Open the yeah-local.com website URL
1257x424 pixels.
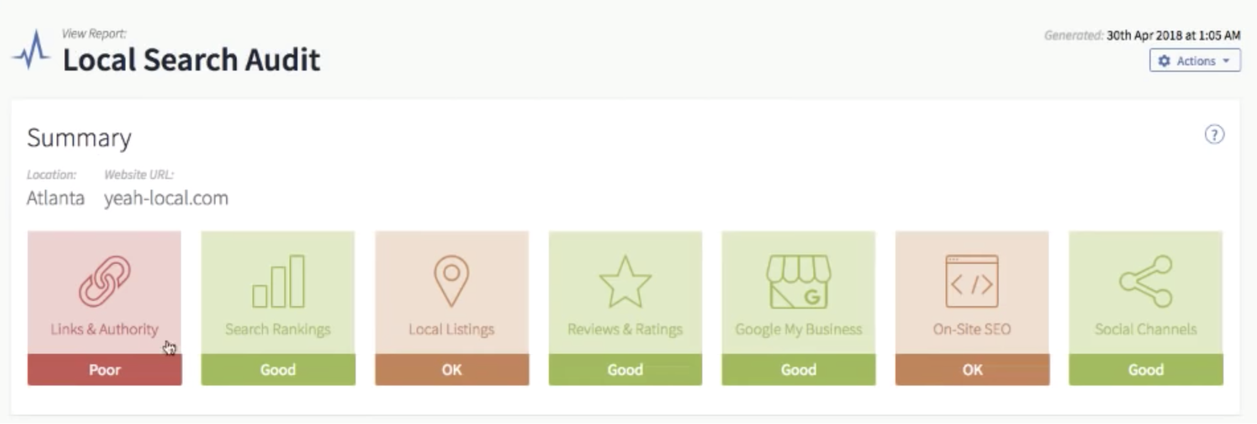point(166,198)
